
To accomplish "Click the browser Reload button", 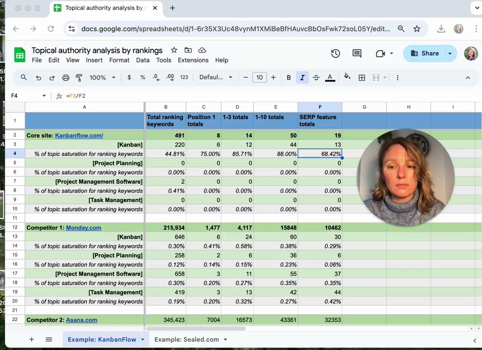I will point(51,29).
